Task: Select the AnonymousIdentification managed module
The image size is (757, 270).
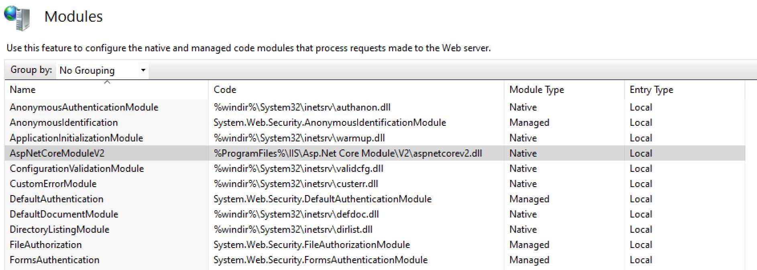Action: pyautogui.click(x=64, y=123)
